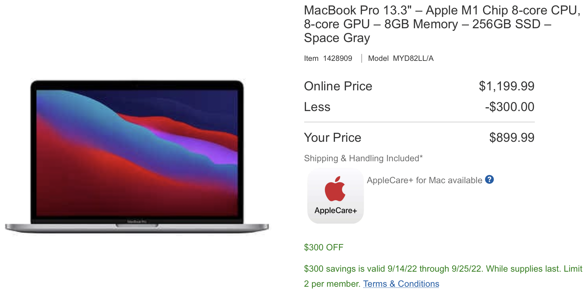Click the MacBook Pro product image

(x=137, y=157)
